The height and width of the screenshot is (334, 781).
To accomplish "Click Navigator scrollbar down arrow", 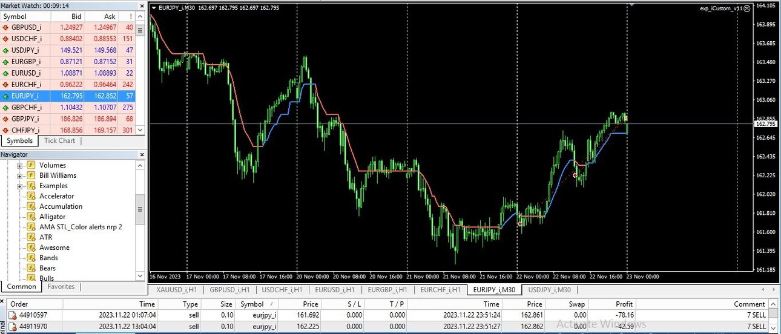I will [140, 276].
